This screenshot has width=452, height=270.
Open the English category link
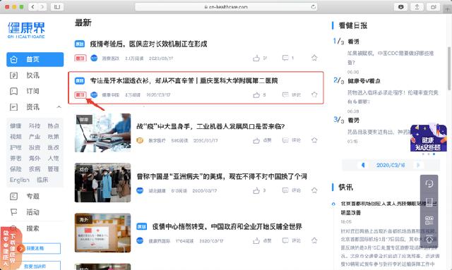coord(19,180)
